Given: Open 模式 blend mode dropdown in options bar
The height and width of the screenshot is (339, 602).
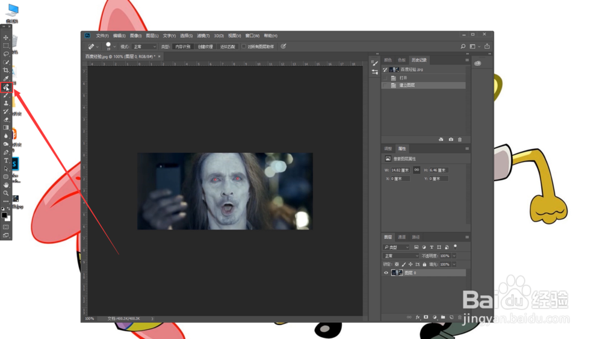Looking at the screenshot, I should [x=144, y=46].
